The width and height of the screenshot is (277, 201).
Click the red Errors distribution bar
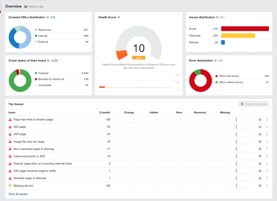tap(245, 29)
